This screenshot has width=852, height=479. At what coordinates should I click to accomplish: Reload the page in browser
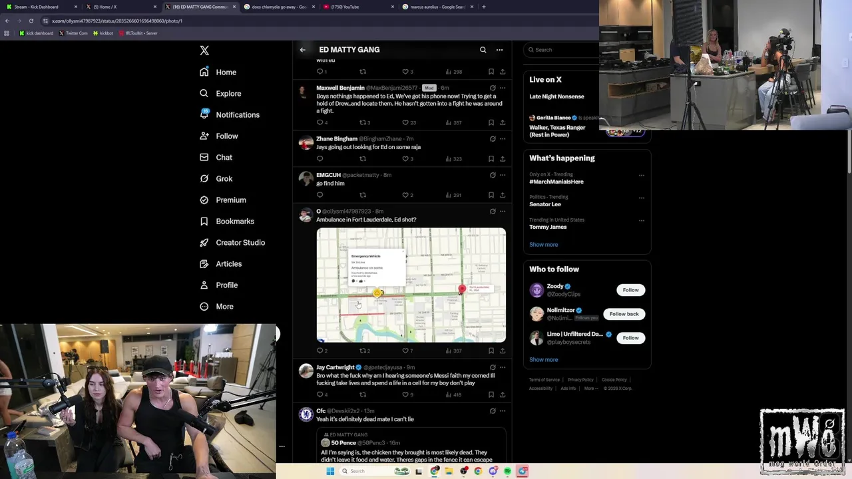31,21
